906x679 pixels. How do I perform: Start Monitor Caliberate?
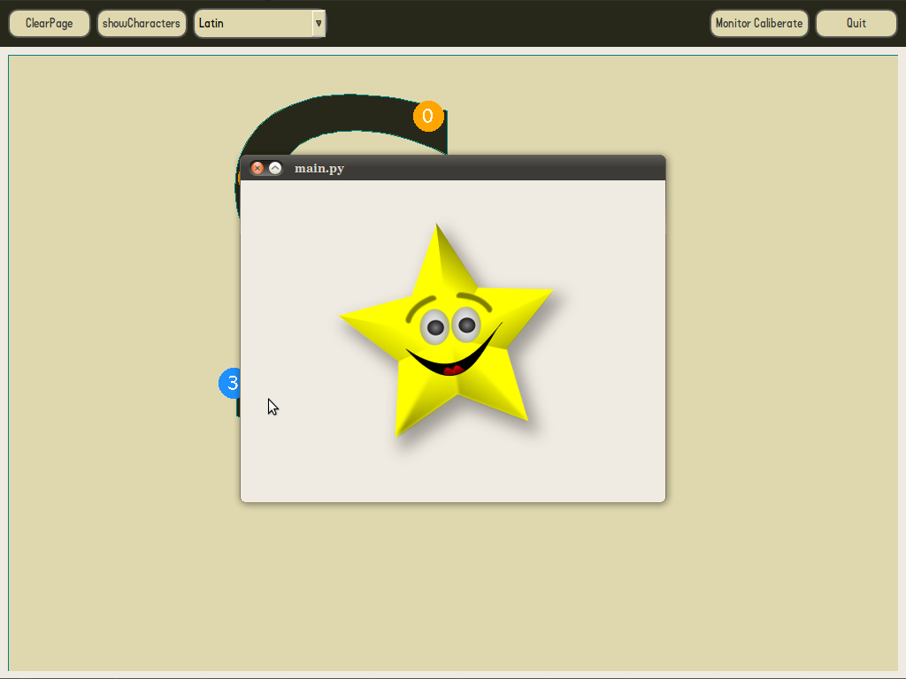click(759, 23)
